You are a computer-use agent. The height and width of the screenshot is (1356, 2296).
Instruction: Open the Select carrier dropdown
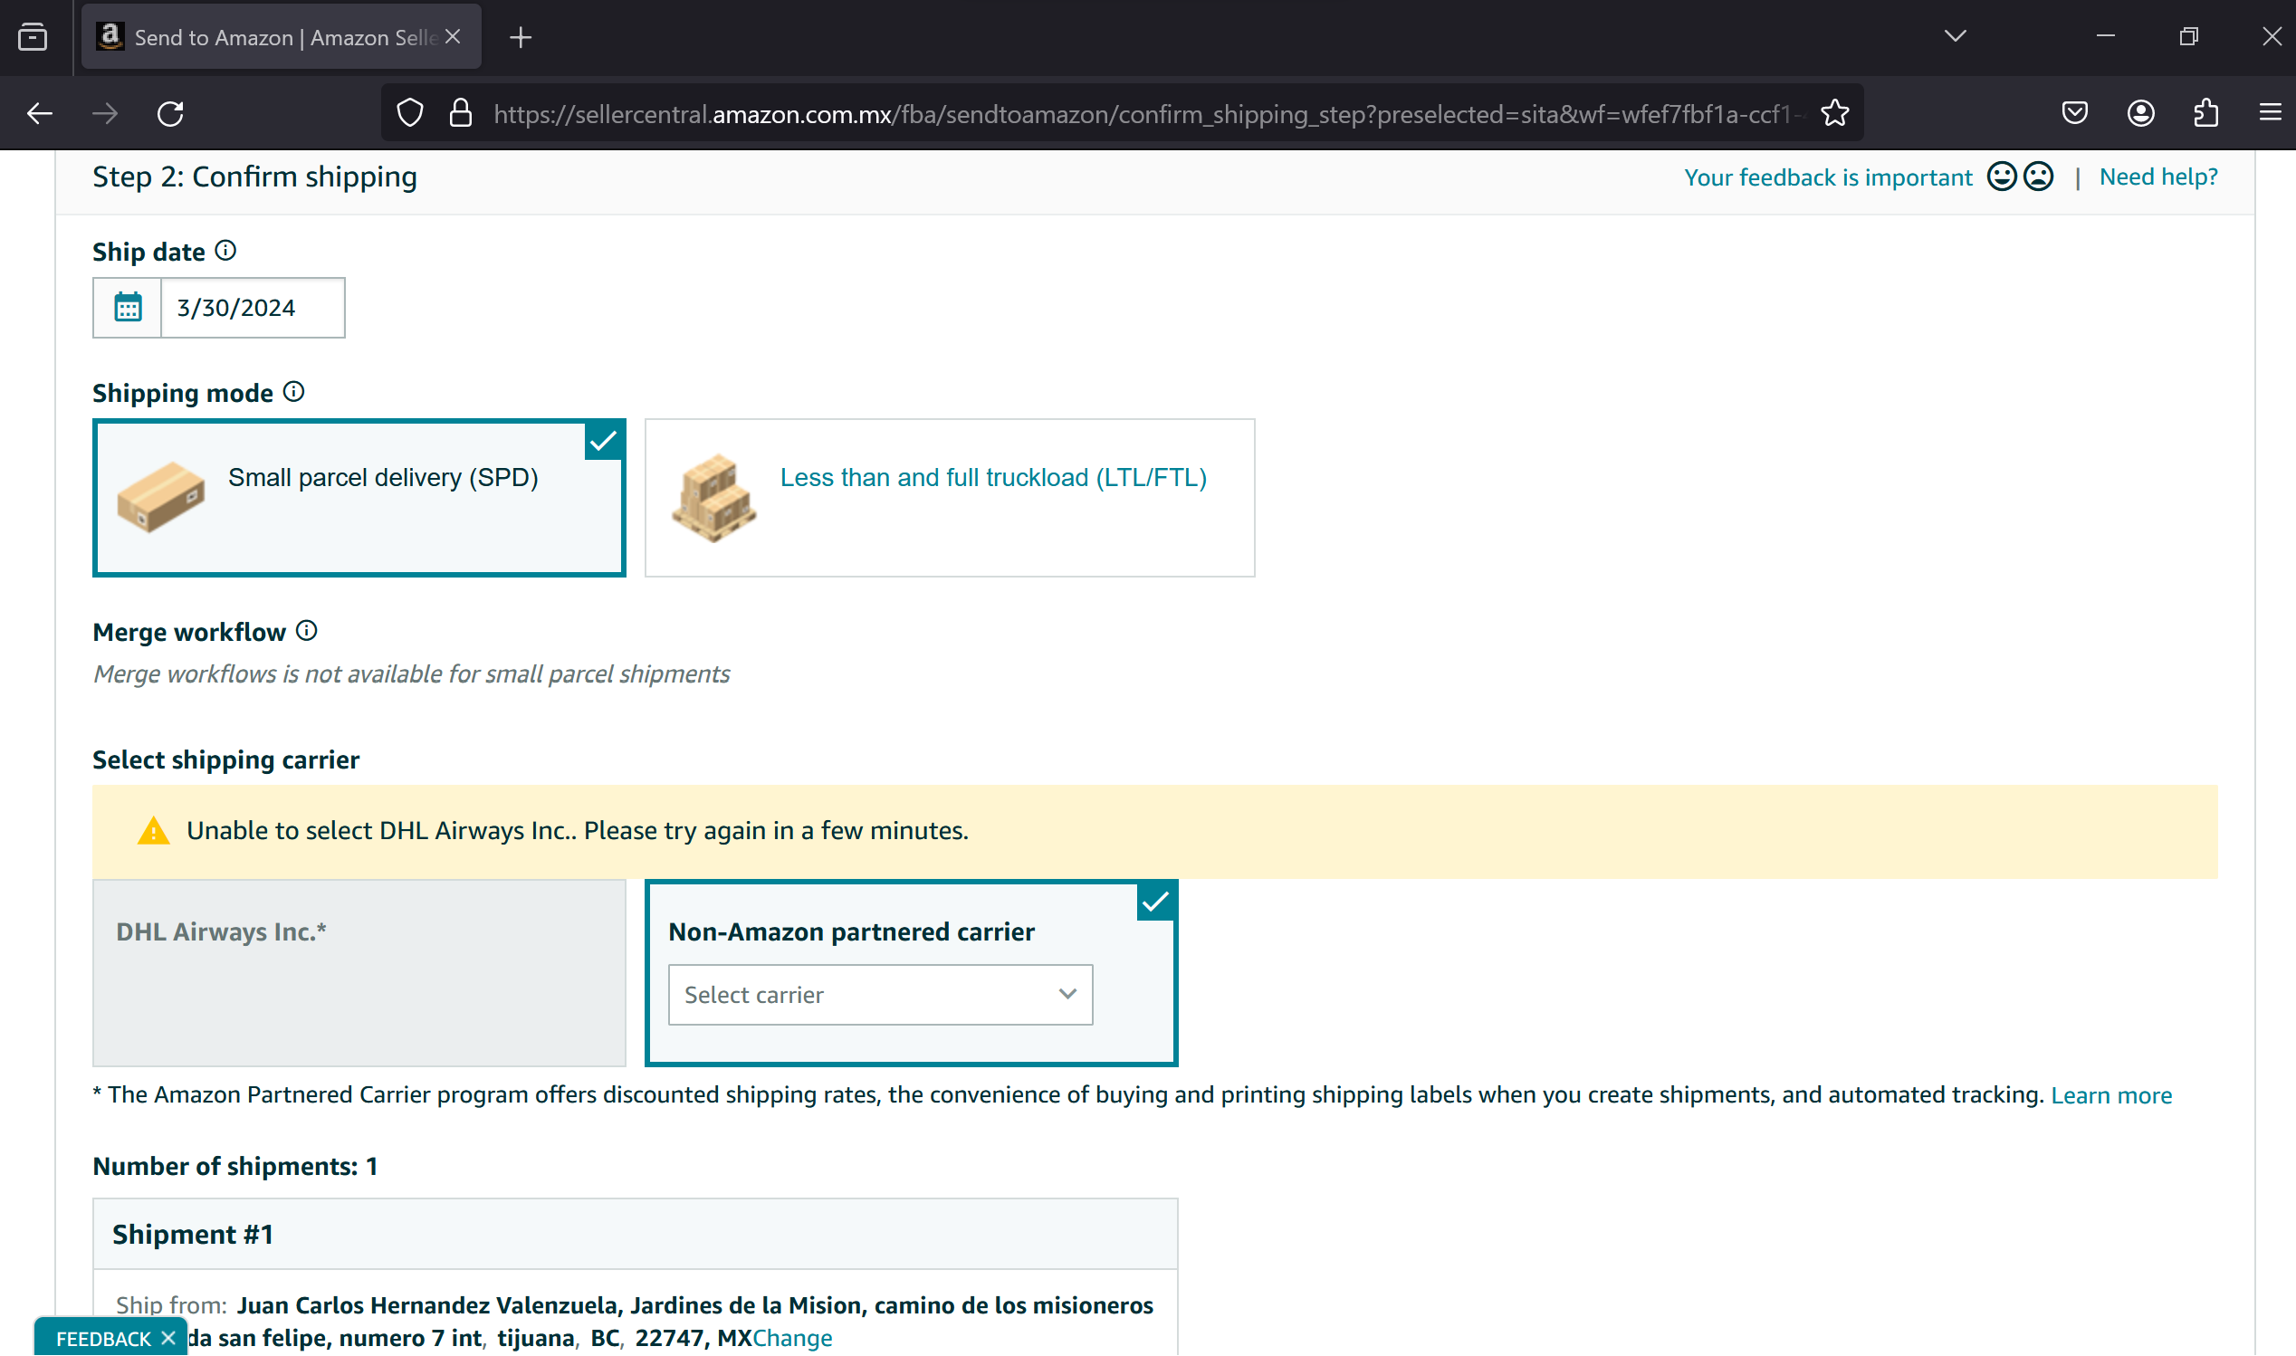pos(881,995)
